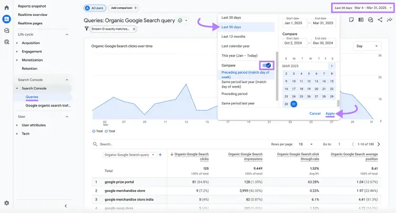Open the Explore icon in left rail
This screenshot has height=213, width=396.
(x=6, y=31)
